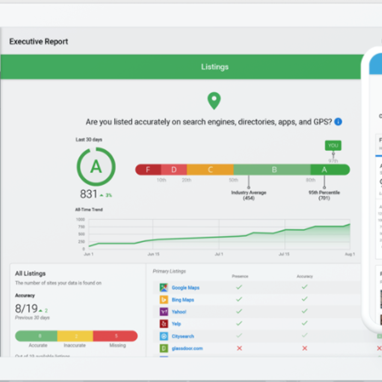Click the red Missing bar segment
The width and height of the screenshot is (382, 382).
pyautogui.click(x=115, y=336)
